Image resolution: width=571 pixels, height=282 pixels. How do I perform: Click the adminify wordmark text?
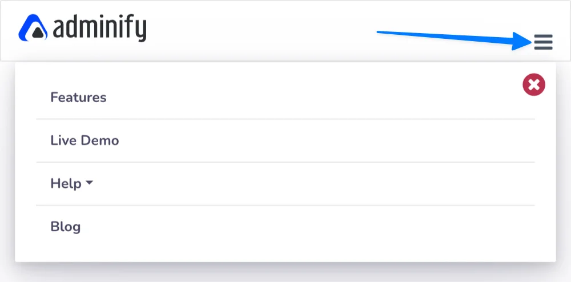point(100,29)
